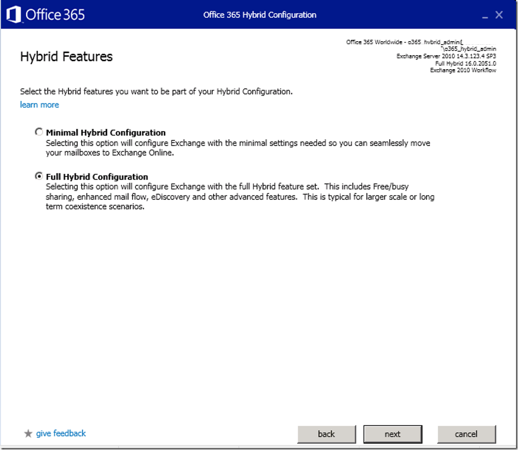
Task: Close the Hybrid Configuration window
Action: 499,15
